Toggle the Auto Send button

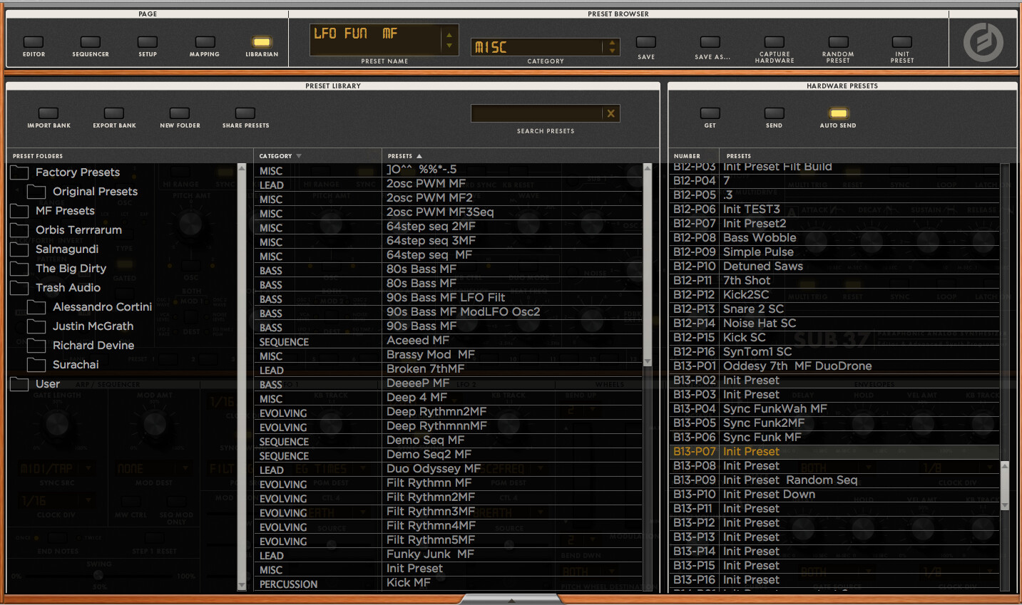[x=838, y=113]
